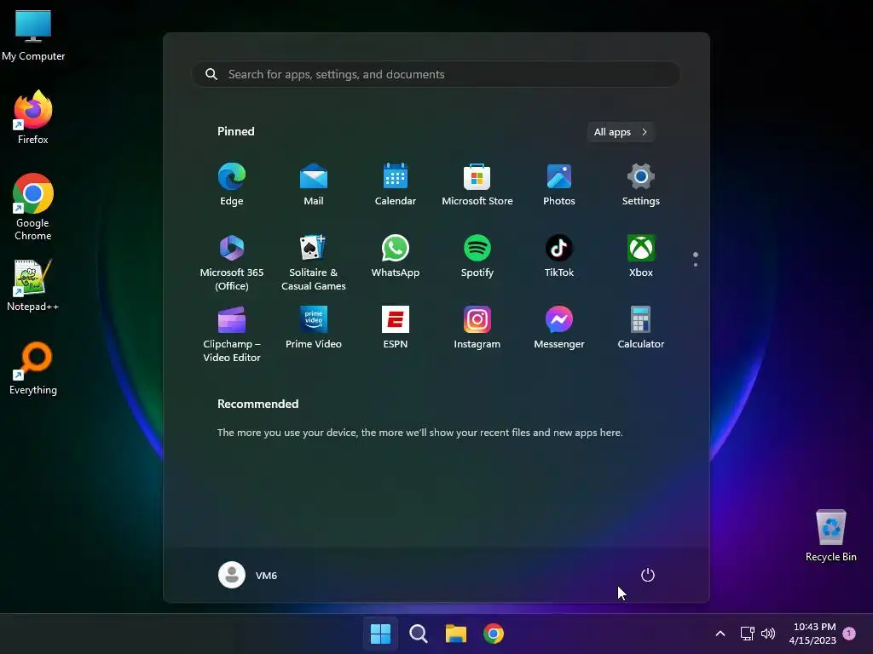
Task: Open clock and date flyout
Action: point(812,634)
